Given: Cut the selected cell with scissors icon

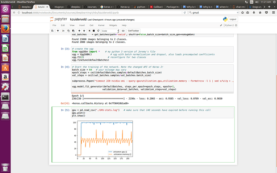Looking at the screenshot, I should coord(64,31).
